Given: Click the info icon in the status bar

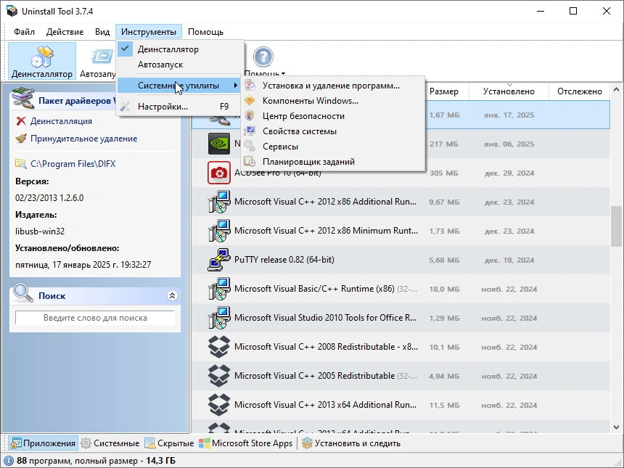Looking at the screenshot, I should point(9,461).
